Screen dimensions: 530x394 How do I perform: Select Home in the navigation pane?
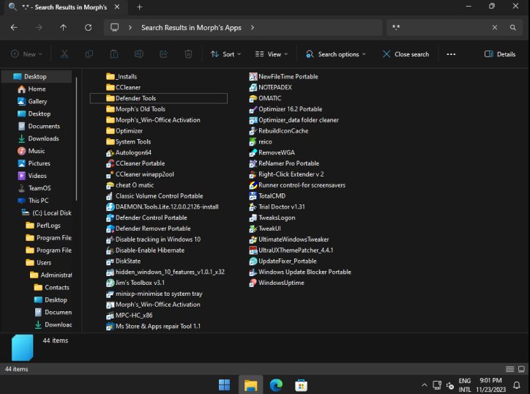37,89
